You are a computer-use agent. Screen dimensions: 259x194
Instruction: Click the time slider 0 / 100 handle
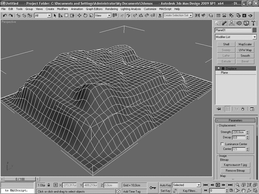point(20,179)
